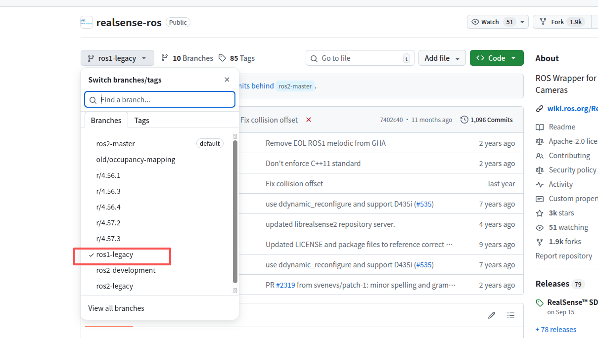Click the RealSense repository avatar icon
Viewport: 598px width, 338px height.
coord(87,22)
